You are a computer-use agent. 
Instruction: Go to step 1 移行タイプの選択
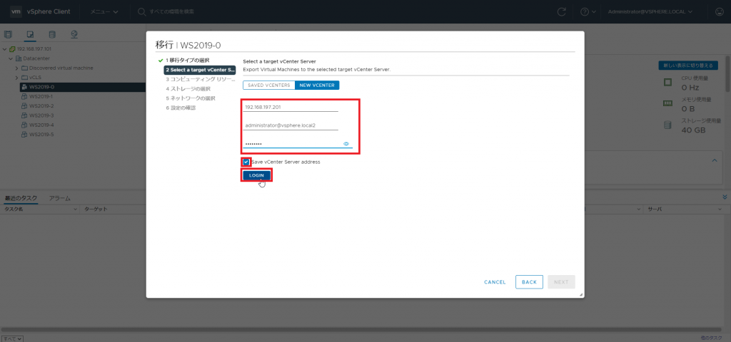tap(188, 61)
